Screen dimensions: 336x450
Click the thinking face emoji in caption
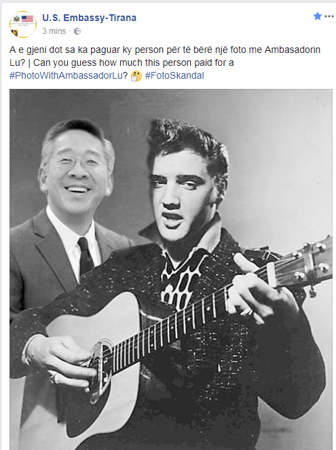pyautogui.click(x=136, y=76)
